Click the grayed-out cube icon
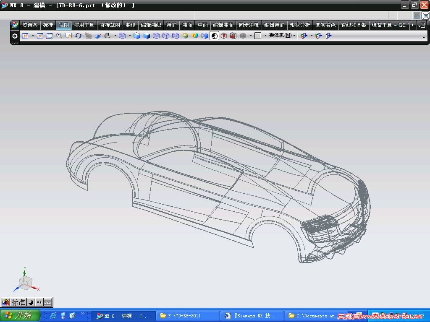This screenshot has width=430, height=322. tap(243, 36)
